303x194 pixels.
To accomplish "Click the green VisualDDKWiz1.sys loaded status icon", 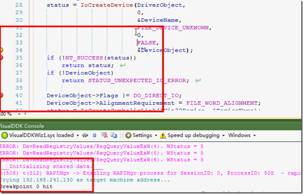I will click(5, 135).
